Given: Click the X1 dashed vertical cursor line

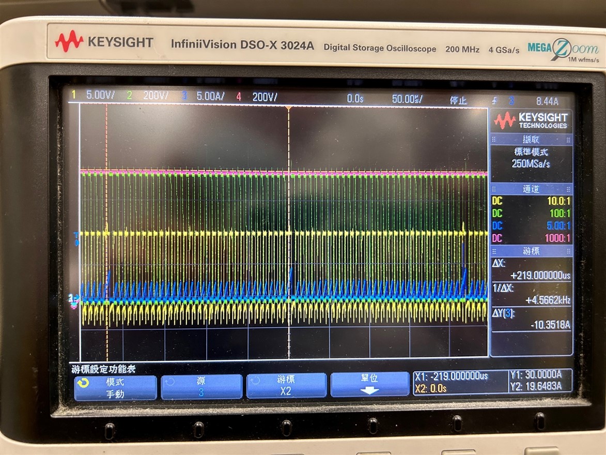Looking at the screenshot, I should (x=106, y=232).
